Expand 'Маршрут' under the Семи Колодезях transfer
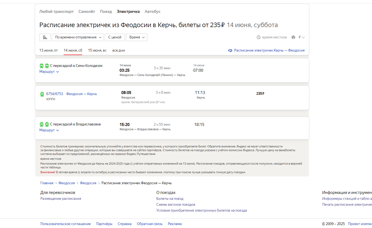The image size is (372, 228). [49, 72]
